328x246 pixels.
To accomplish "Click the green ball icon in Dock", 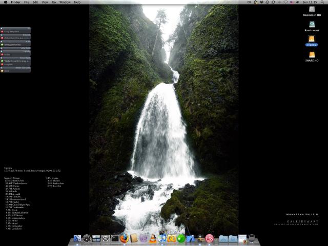I will point(181,238).
